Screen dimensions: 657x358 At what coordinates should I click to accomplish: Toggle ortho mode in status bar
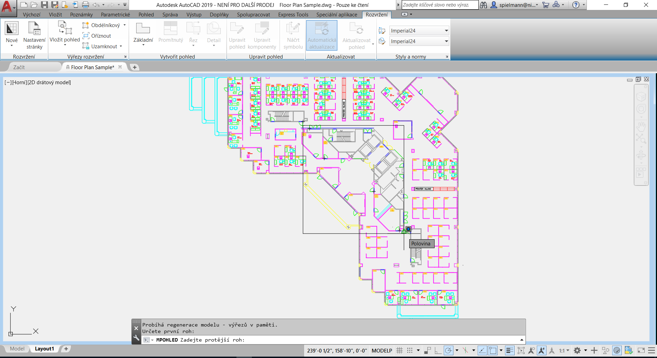(438, 350)
